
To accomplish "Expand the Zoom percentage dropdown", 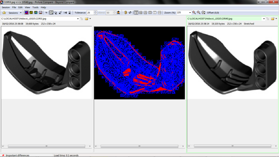I will pos(190,13).
